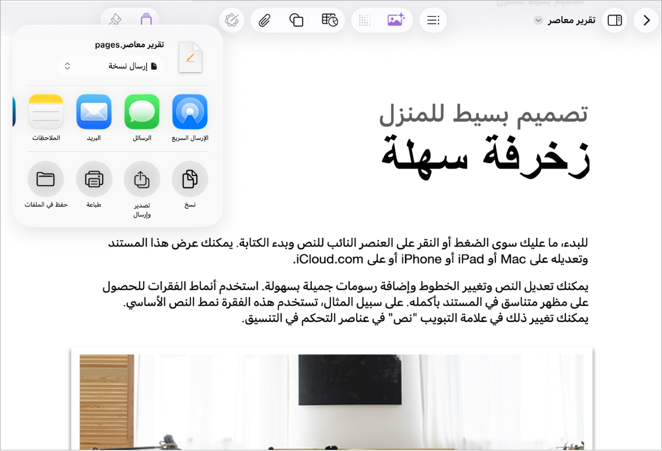Open the تقرير معاصر document title menu
Viewport: 662px width, 451px height.
coord(565,20)
